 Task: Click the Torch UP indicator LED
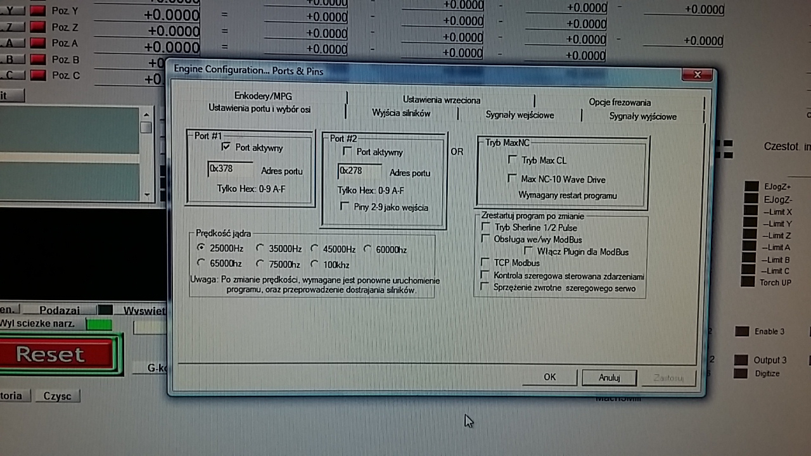(748, 282)
